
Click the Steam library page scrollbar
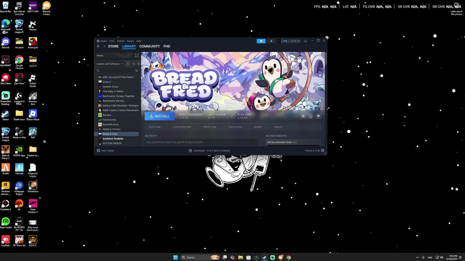tap(326, 59)
